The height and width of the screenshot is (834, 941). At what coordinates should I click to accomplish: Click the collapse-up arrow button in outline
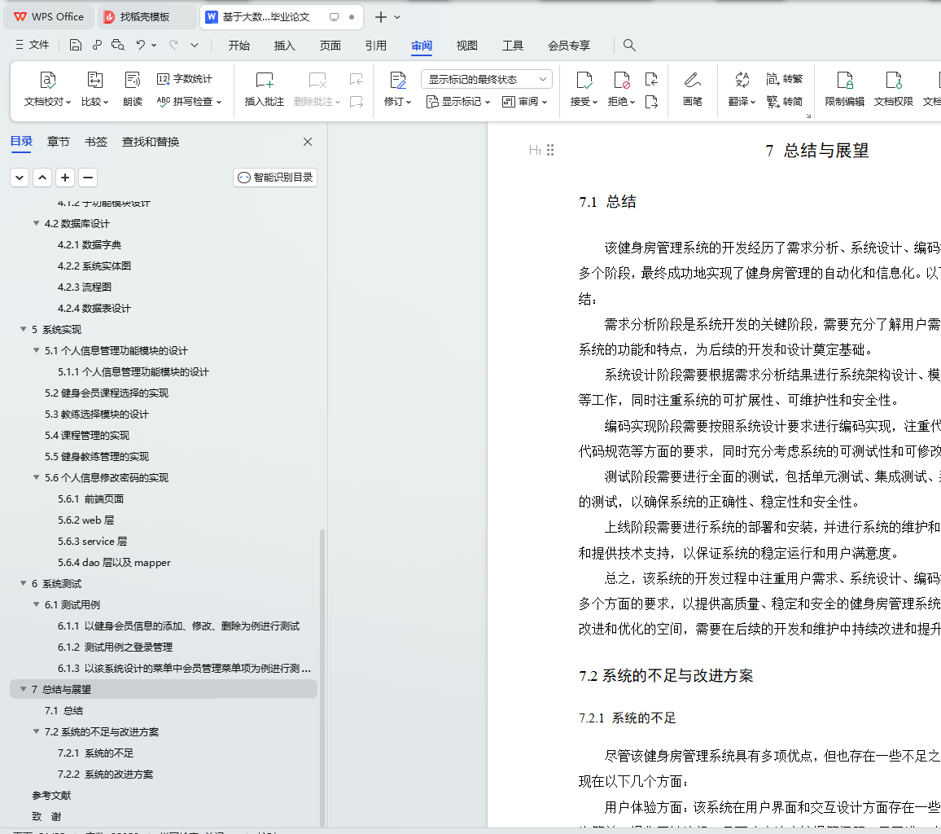[42, 177]
